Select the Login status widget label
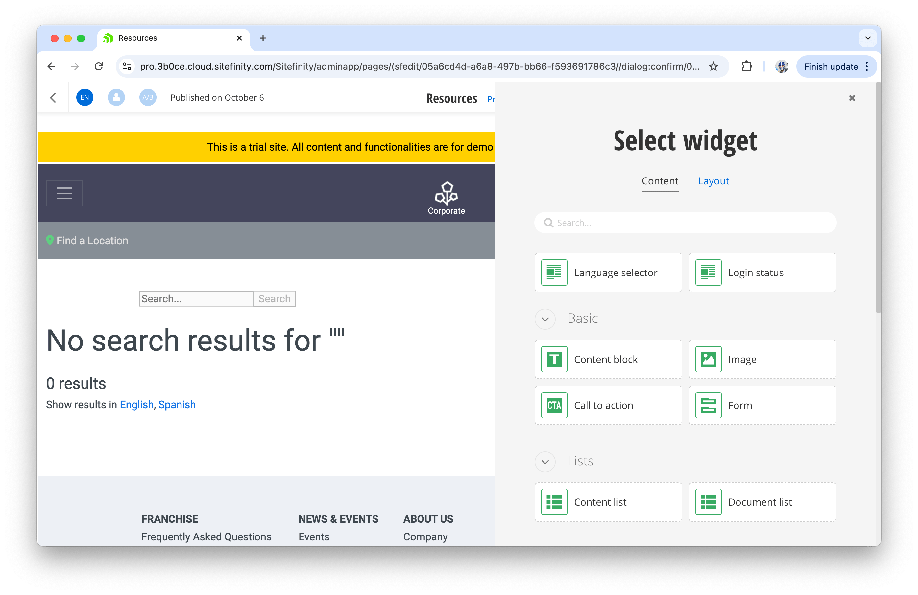The height and width of the screenshot is (595, 918). [x=756, y=273]
